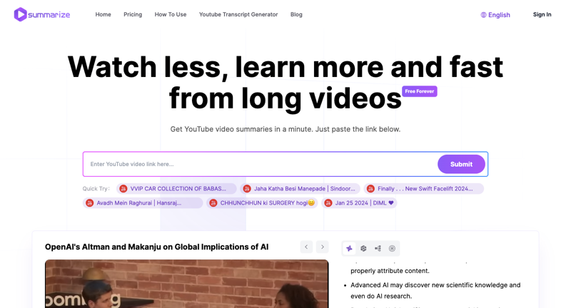Image resolution: width=571 pixels, height=308 pixels.
Task: Click YouTube icon beside VVIP CAR COLLECTION
Action: [123, 189]
